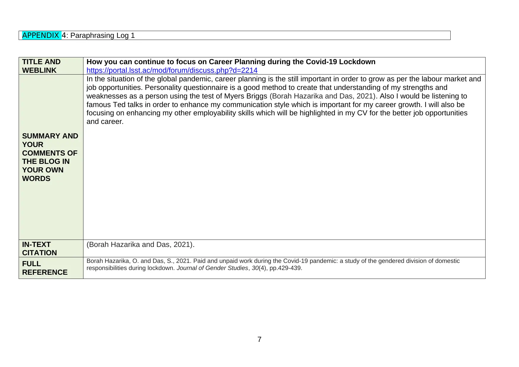This screenshot has height=367, width=519.
Task: Click 'Journal of Gender Studies' italic text
Action: 212,268
